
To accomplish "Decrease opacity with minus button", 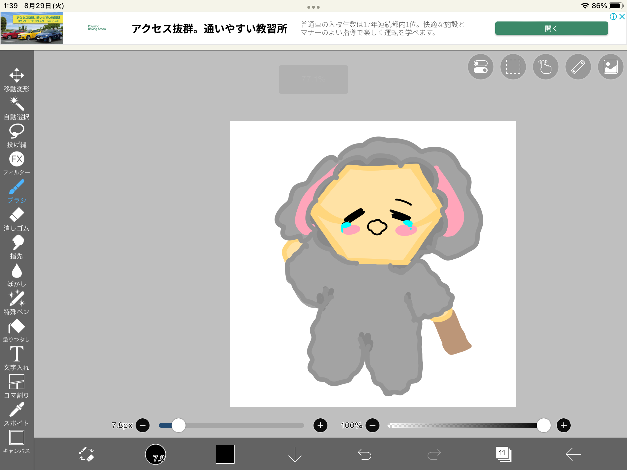I will [373, 425].
